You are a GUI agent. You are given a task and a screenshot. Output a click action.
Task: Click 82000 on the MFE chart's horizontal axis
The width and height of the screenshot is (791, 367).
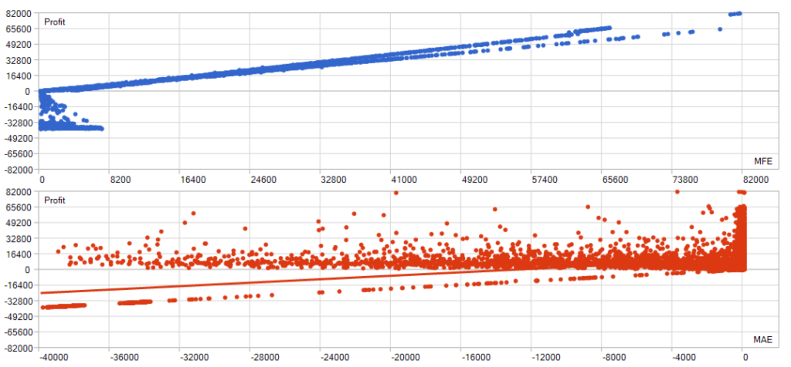point(756,179)
